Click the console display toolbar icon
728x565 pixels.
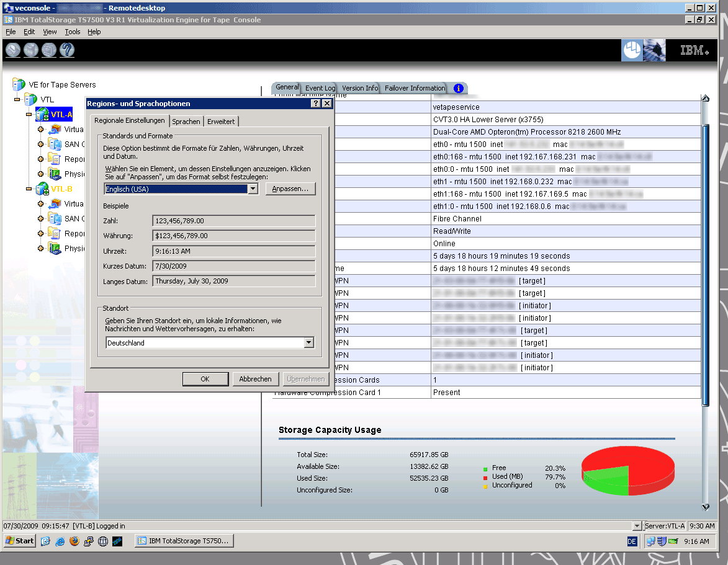pyautogui.click(x=48, y=50)
